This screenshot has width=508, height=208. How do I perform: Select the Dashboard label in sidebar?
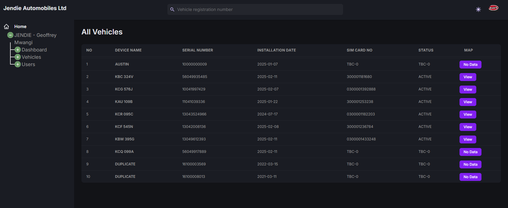pyautogui.click(x=34, y=50)
